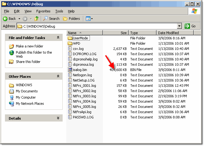Click the Windows flag logo

pyautogui.click(x=194, y=11)
